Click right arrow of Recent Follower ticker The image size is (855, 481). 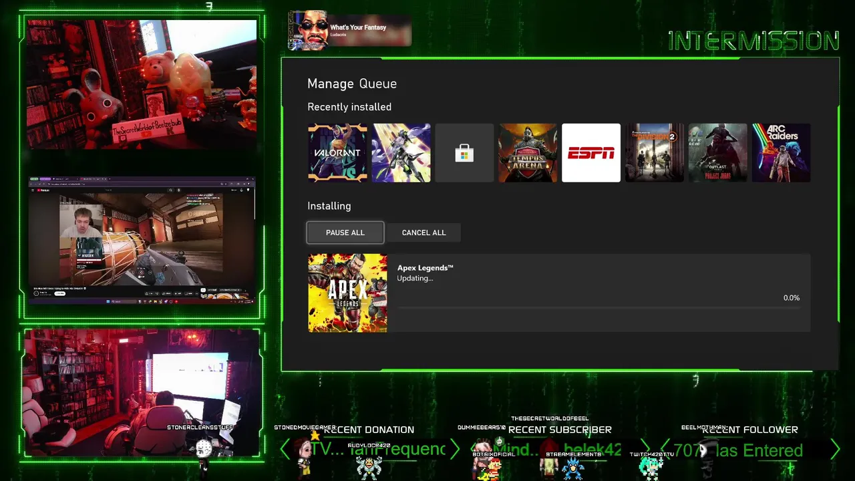point(835,450)
